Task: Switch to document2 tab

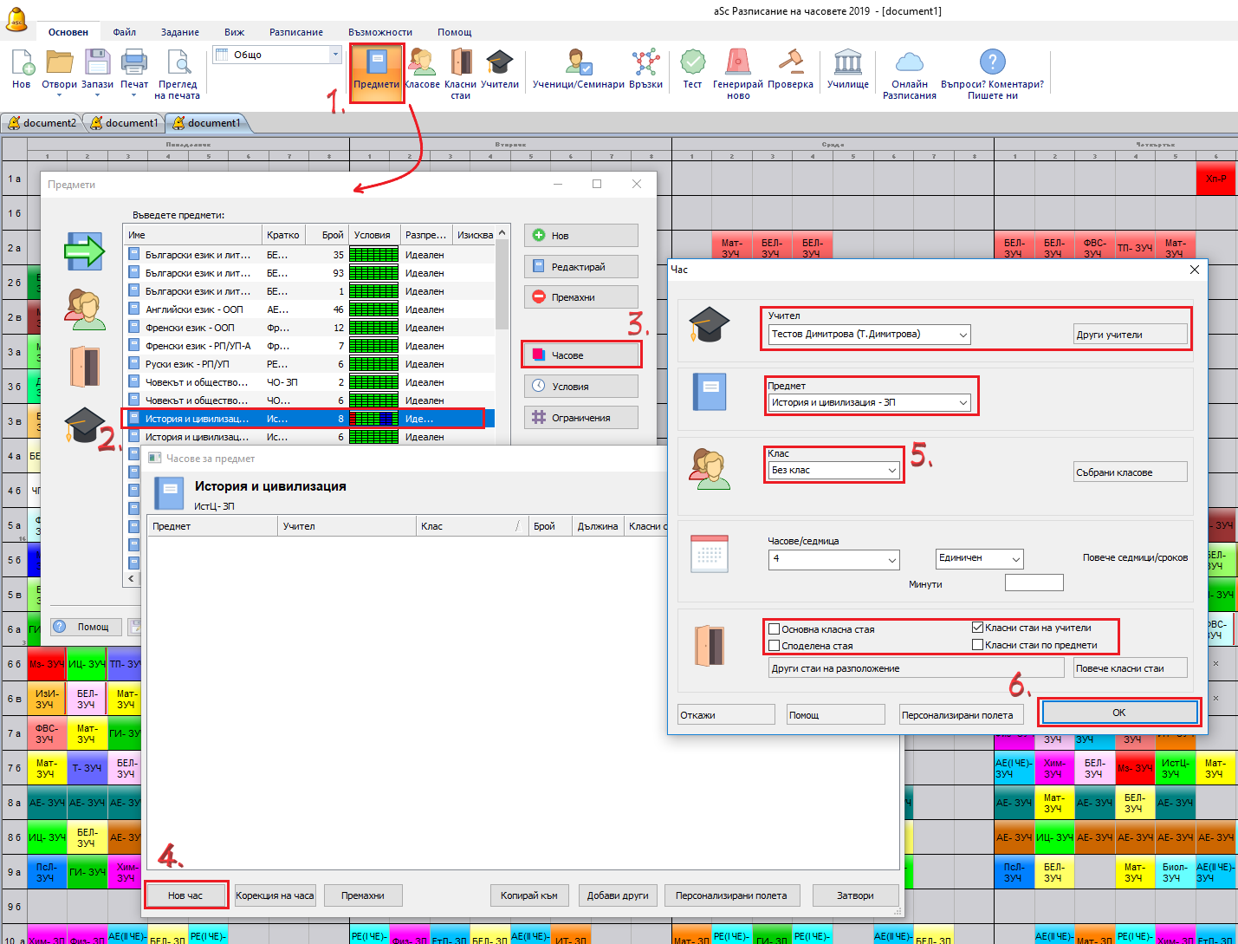Action: [42, 123]
